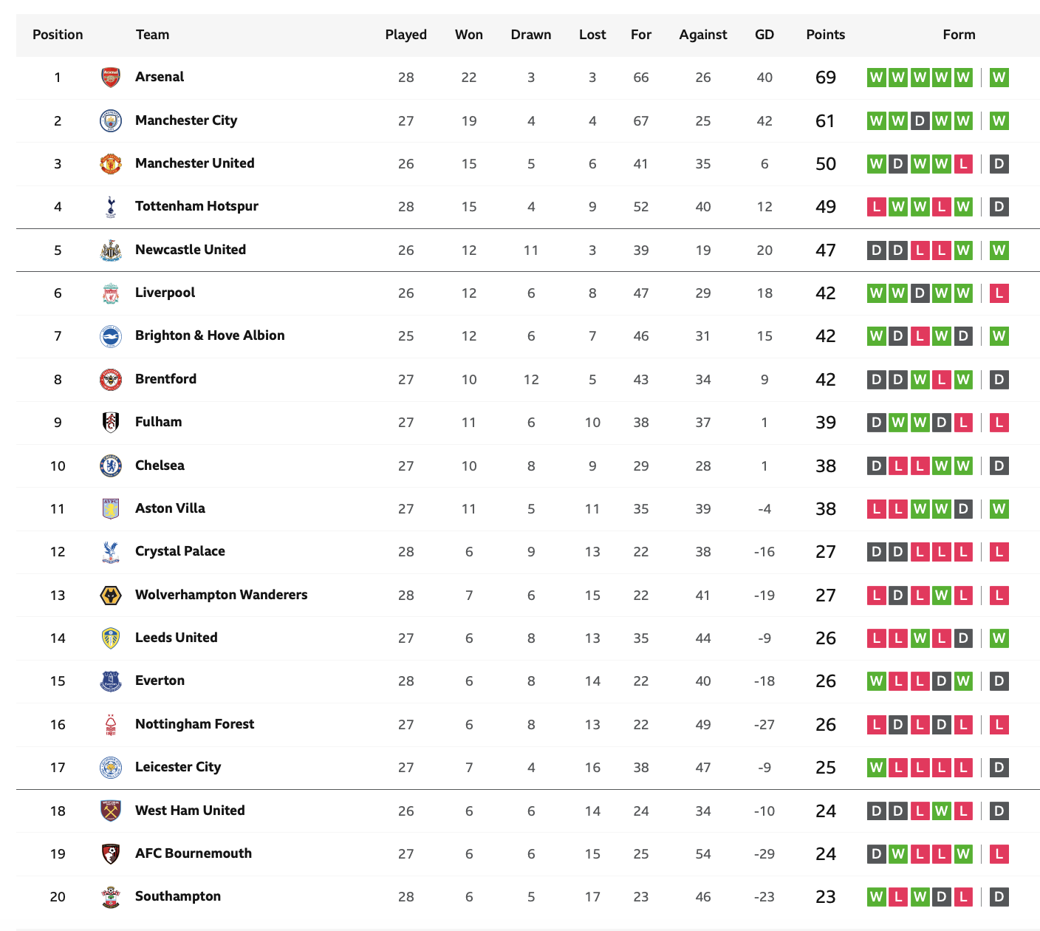Click the Arsenal club crest
This screenshot has height=931, width=1040.
pos(111,78)
